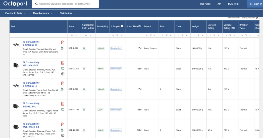The image size is (263, 138).
Task: Sort Price column descending
Action: coord(76,35)
